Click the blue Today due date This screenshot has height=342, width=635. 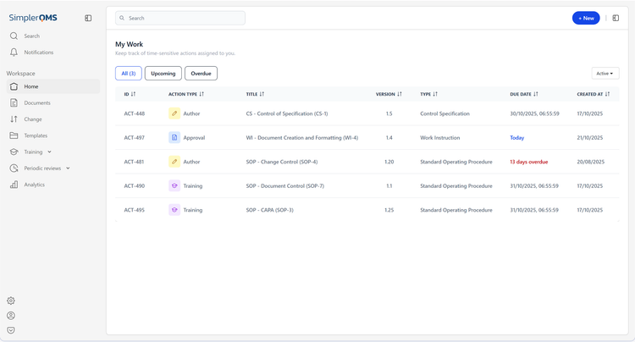[x=516, y=138]
